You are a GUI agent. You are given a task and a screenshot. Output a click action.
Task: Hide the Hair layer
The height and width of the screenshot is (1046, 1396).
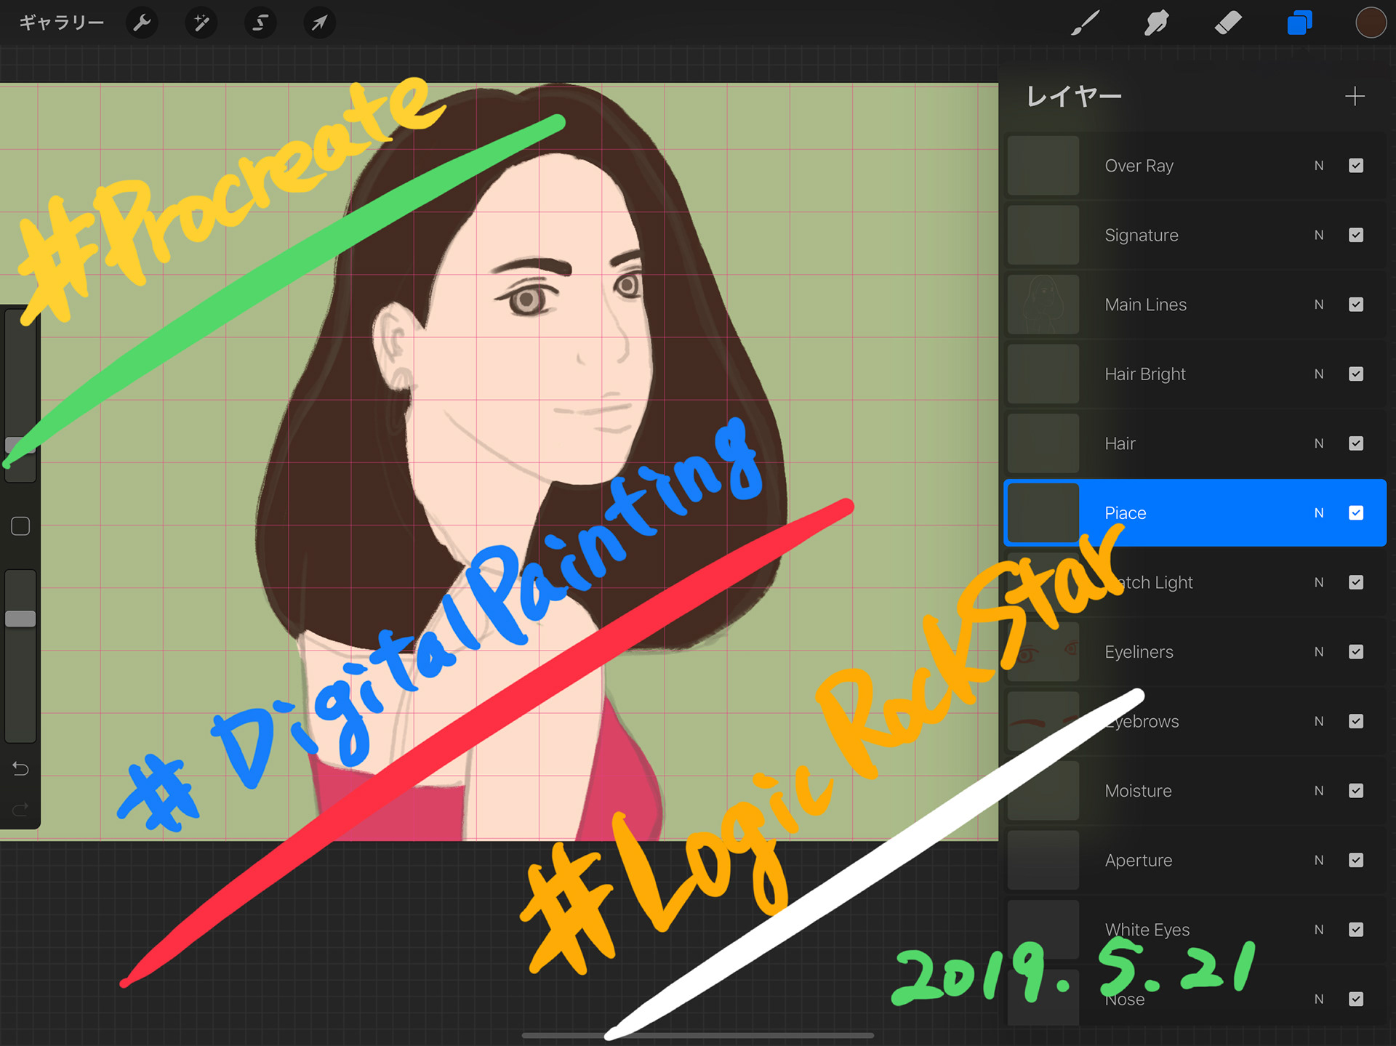[1356, 443]
